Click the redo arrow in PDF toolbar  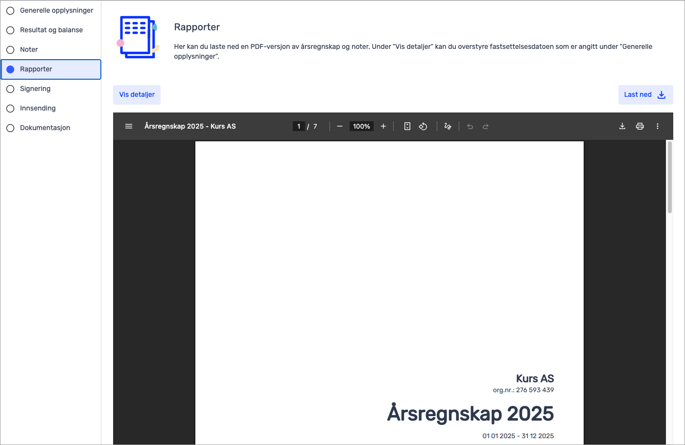point(486,126)
